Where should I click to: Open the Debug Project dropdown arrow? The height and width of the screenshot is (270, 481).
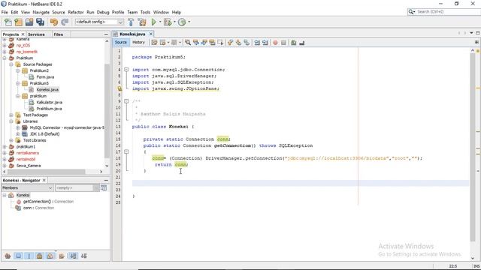(174, 22)
